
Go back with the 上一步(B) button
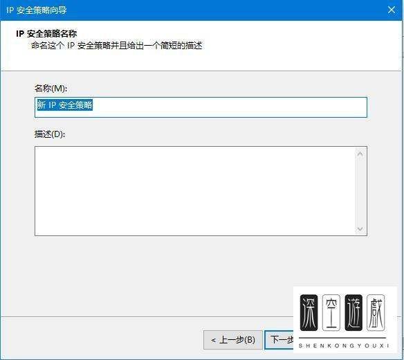(x=233, y=340)
